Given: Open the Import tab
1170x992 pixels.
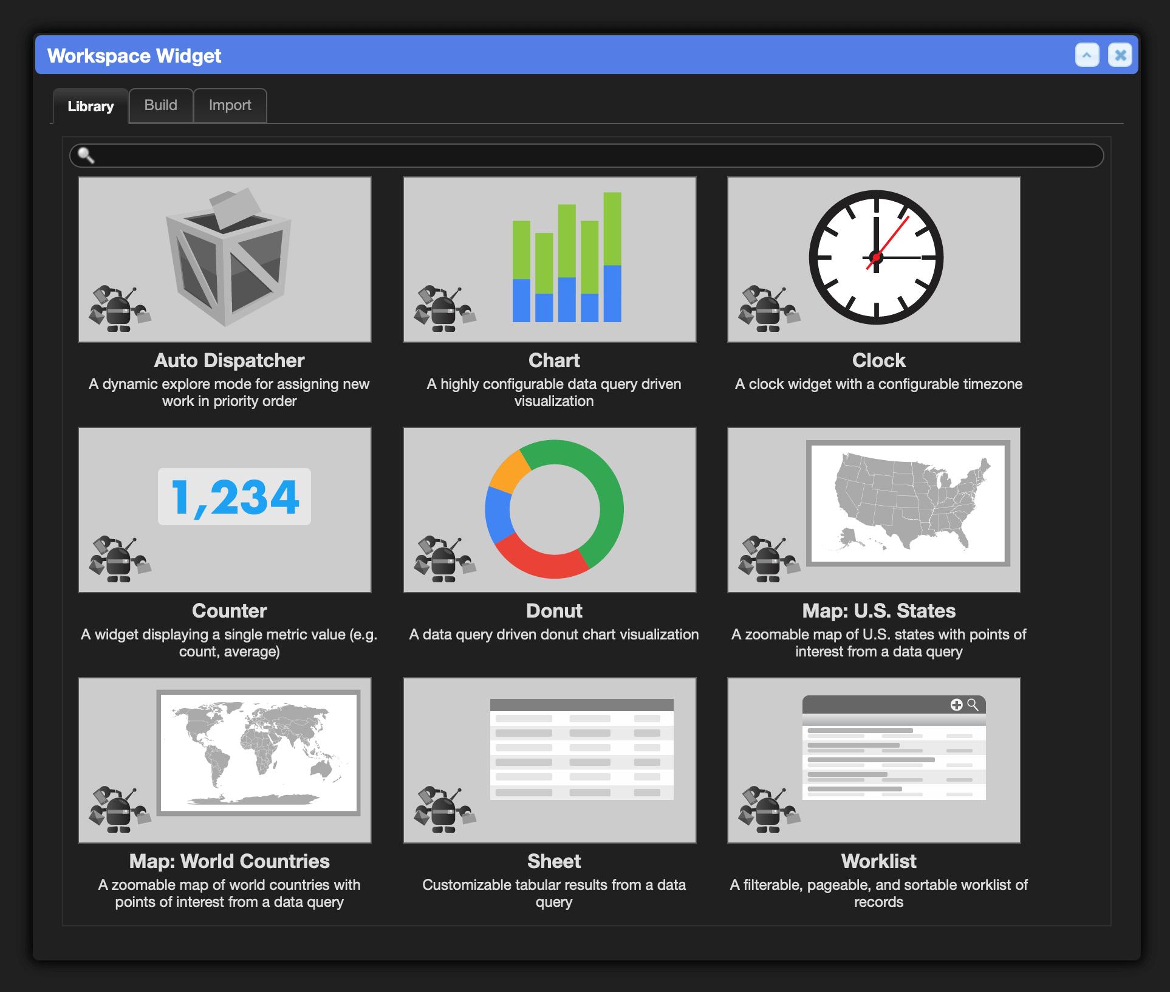Looking at the screenshot, I should pyautogui.click(x=230, y=105).
